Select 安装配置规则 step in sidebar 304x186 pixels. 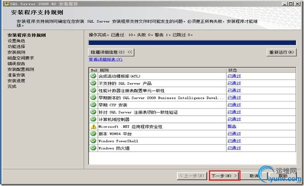(21, 69)
